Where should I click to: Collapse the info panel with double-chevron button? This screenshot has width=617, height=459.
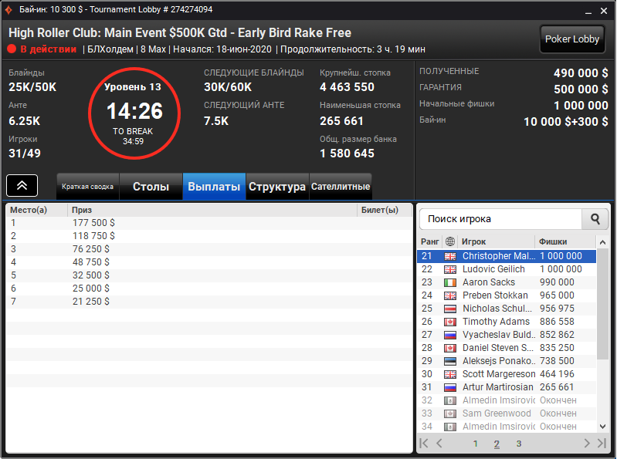coord(22,185)
